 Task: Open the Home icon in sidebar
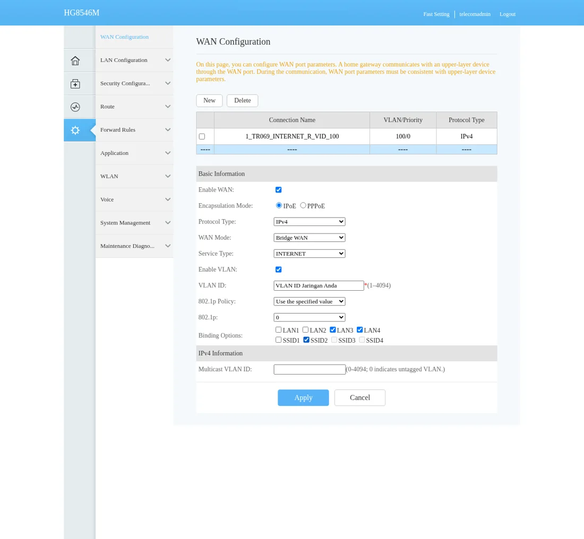[x=75, y=60]
